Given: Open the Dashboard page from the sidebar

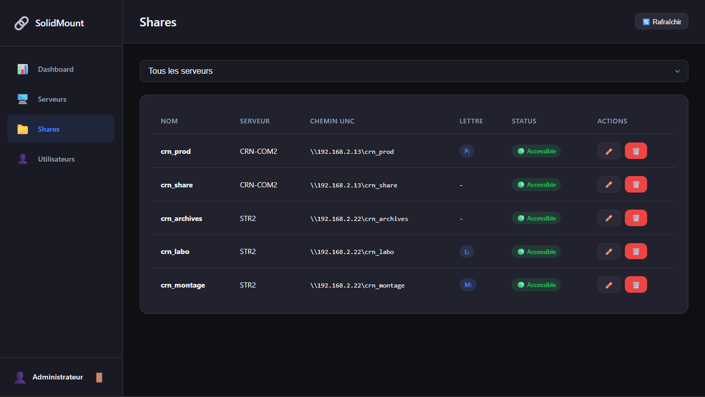Looking at the screenshot, I should click(x=55, y=69).
